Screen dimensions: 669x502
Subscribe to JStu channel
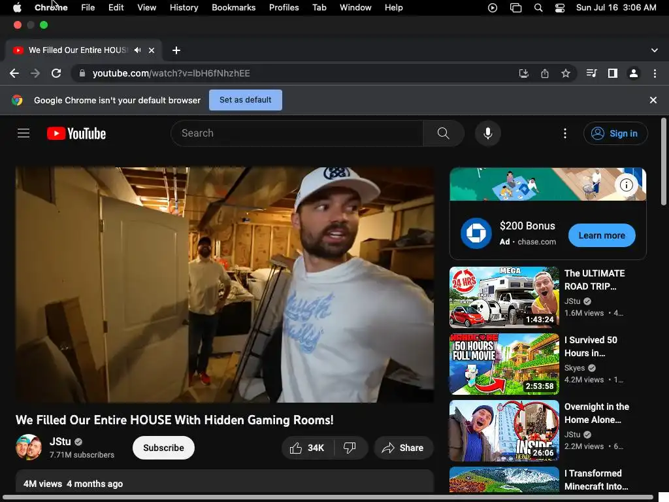163,448
